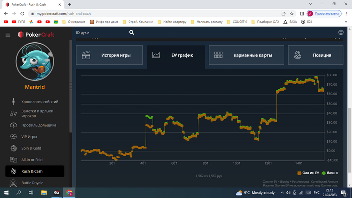This screenshot has height=198, width=352.
Task: Toggle Олл-ин EV legend series
Action: click(308, 173)
